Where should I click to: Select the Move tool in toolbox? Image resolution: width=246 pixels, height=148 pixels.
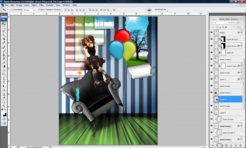pyautogui.click(x=4, y=24)
